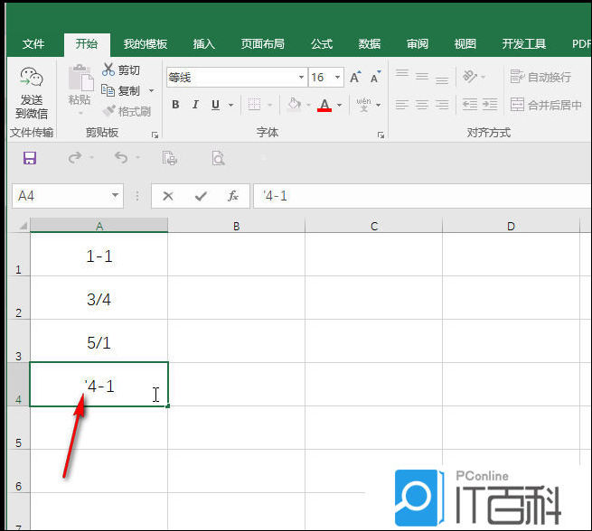Click the cell borders icon
Viewport: 592px width, 531px height.
click(x=254, y=104)
